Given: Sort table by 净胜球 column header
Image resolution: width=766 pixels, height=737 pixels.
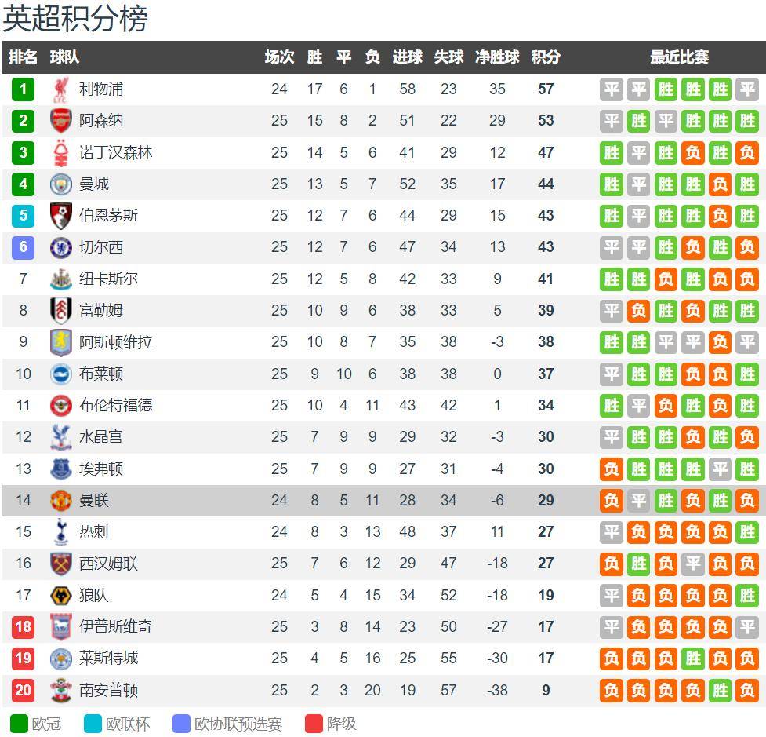Looking at the screenshot, I should [x=497, y=57].
